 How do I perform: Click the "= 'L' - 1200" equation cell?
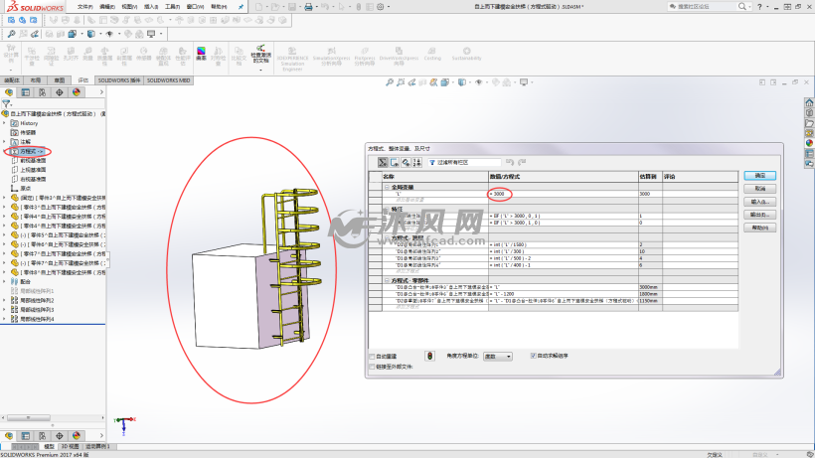563,294
